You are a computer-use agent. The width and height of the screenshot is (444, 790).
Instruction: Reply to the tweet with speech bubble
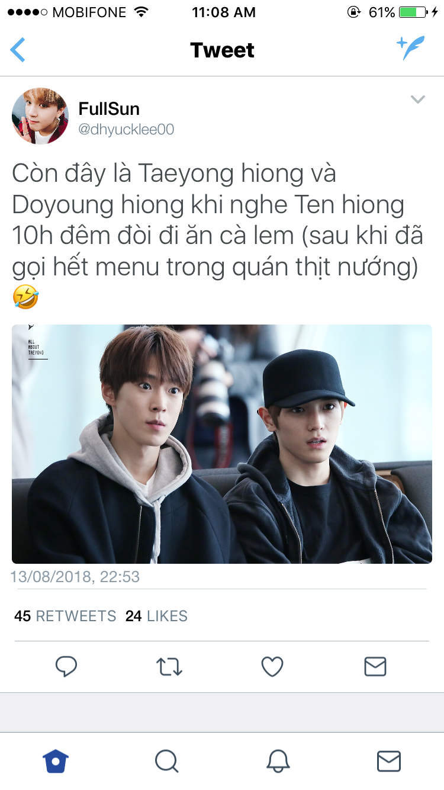click(66, 666)
